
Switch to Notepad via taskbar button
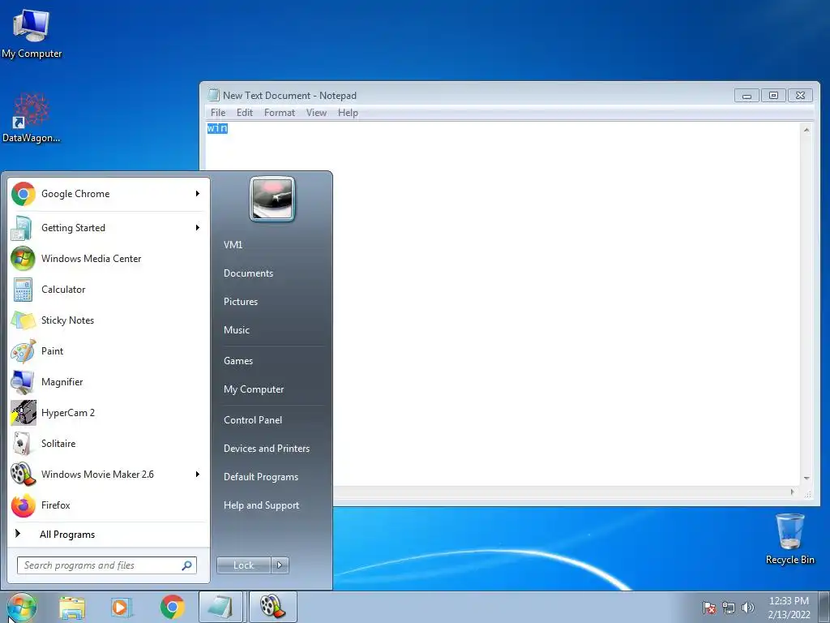pyautogui.click(x=220, y=607)
